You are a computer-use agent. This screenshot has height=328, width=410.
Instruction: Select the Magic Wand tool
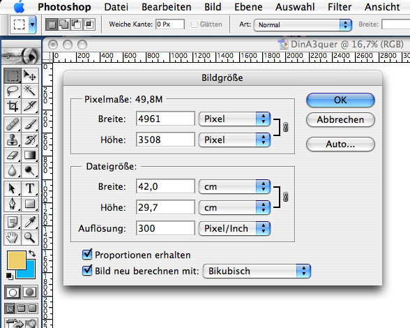29,91
